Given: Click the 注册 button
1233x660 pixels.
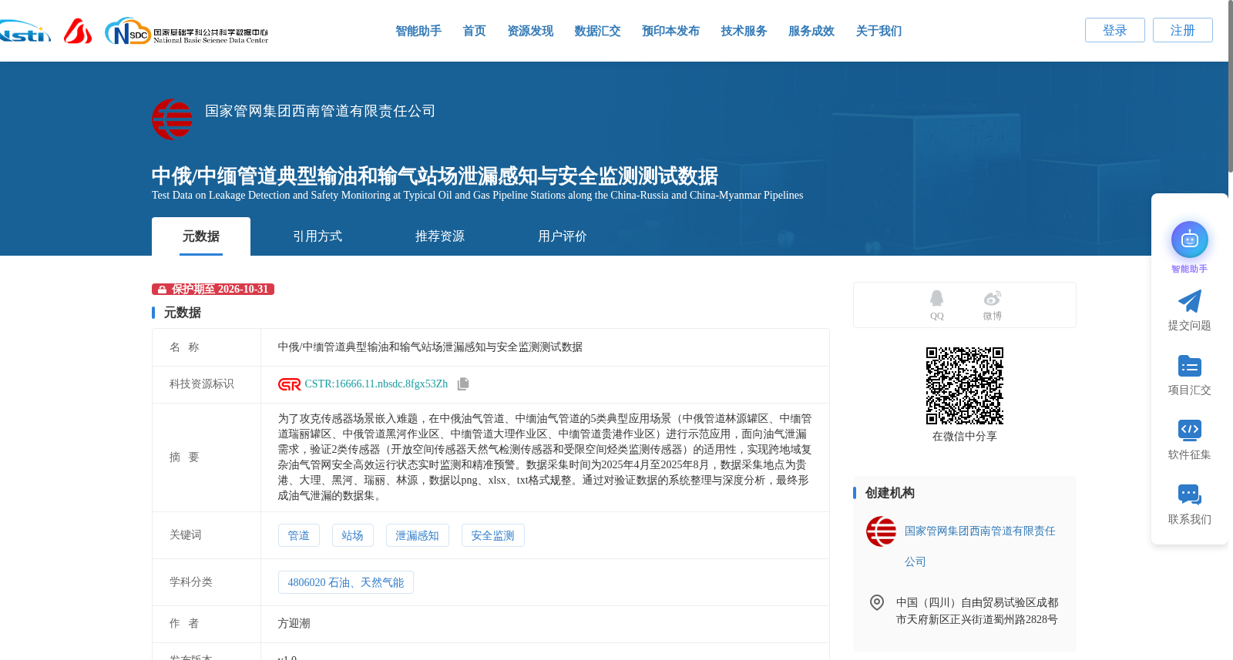Looking at the screenshot, I should [1183, 30].
